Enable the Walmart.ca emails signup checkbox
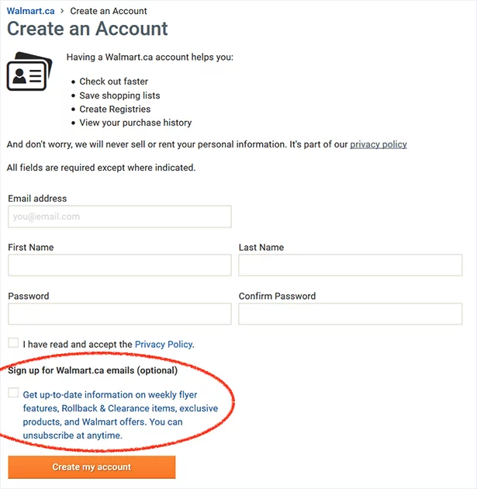 (13, 394)
